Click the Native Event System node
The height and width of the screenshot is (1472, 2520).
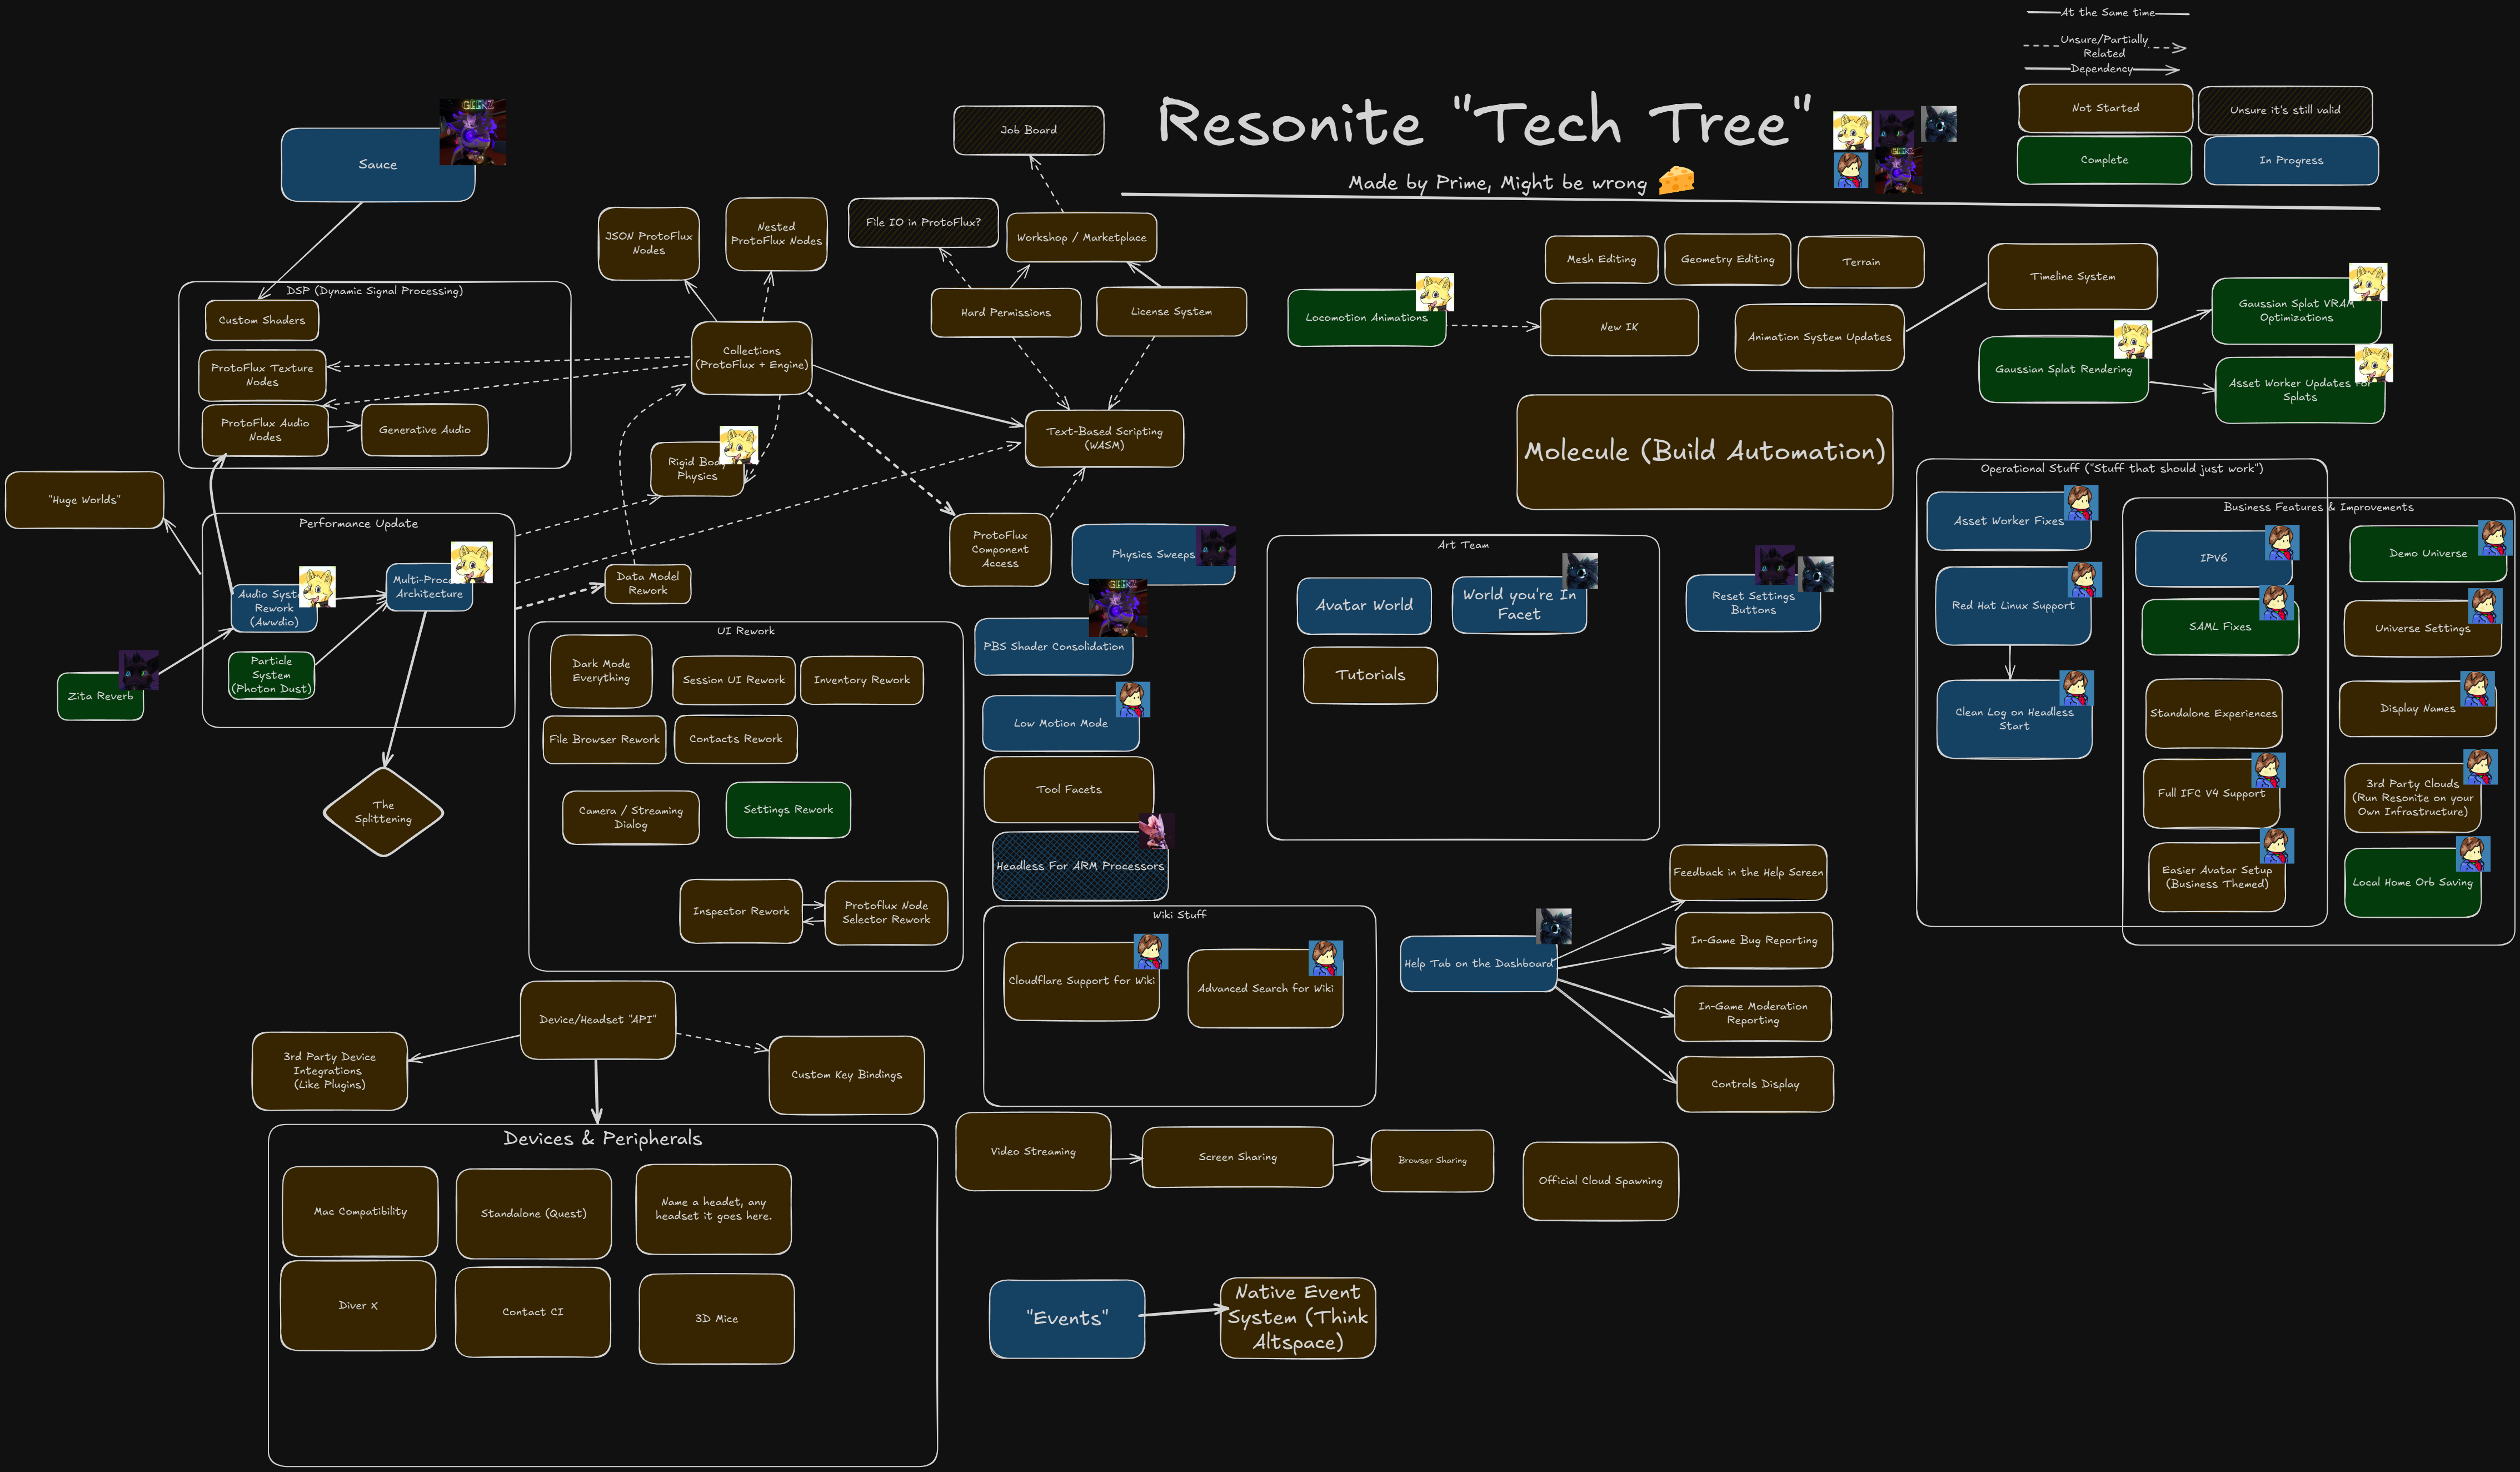coord(1298,1318)
